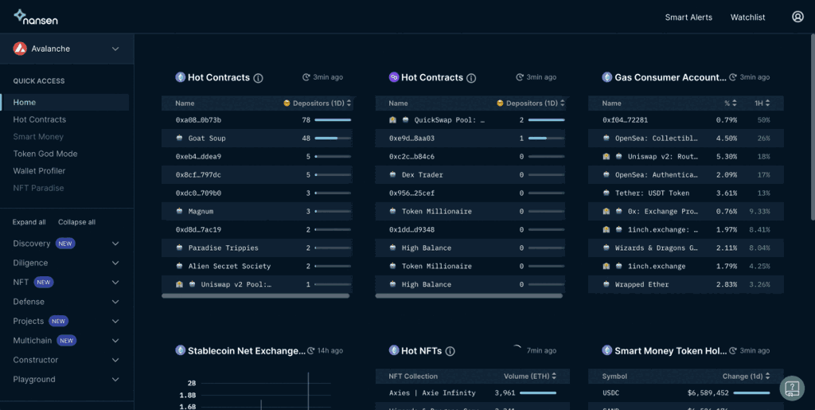This screenshot has height=410, width=815.
Task: Click the label icon next to Tether: USDT Token
Action: pyautogui.click(x=606, y=193)
